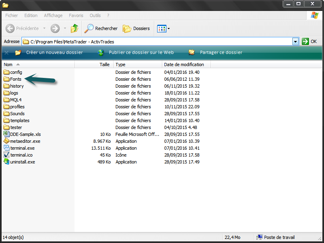Click Publier ce dossier sur le Web
Image resolution: width=324 pixels, height=243 pixels.
click(141, 52)
